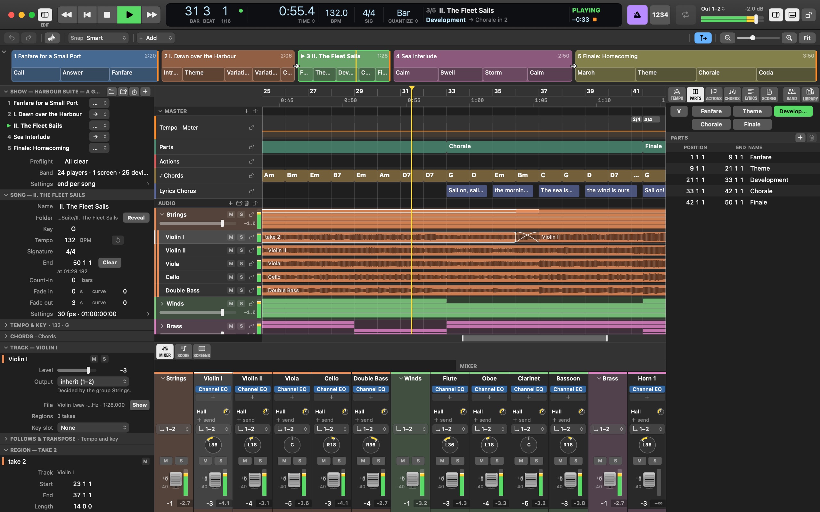Image resolution: width=820 pixels, height=512 pixels.
Task: Solo the Double Bass track
Action: click(241, 290)
